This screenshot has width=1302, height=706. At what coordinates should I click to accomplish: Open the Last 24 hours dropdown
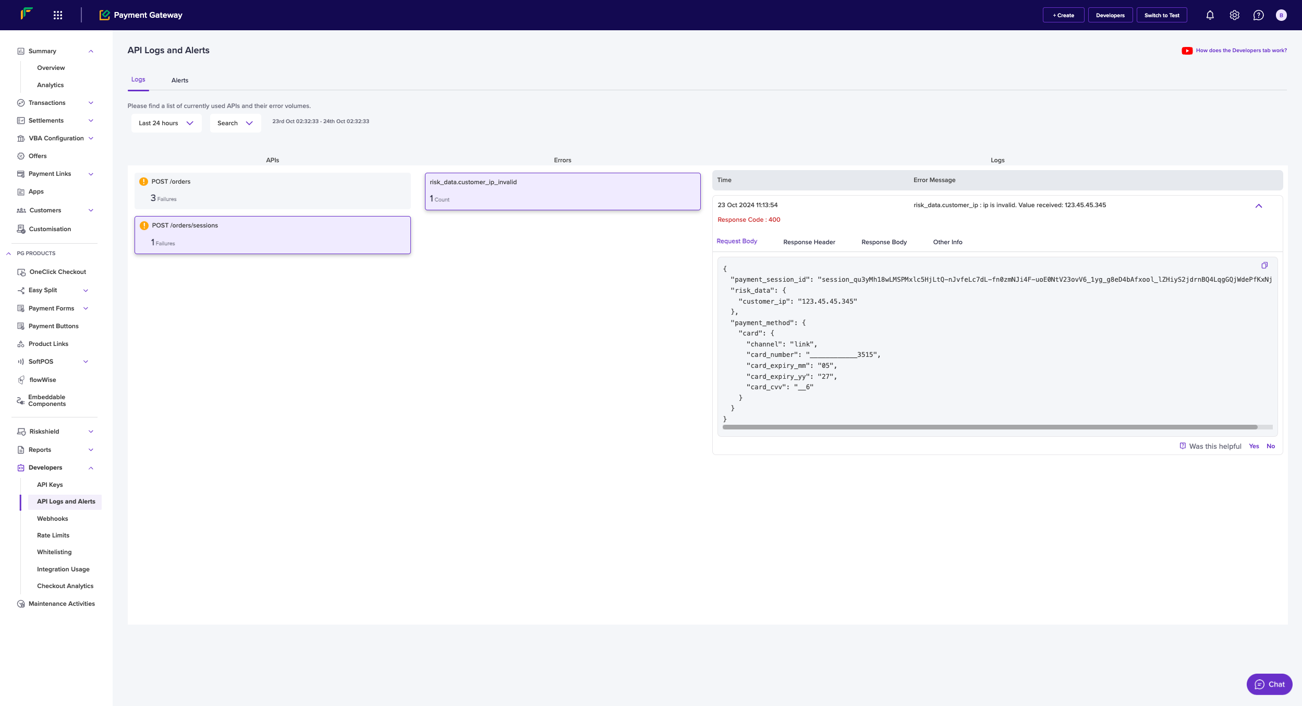pyautogui.click(x=166, y=123)
